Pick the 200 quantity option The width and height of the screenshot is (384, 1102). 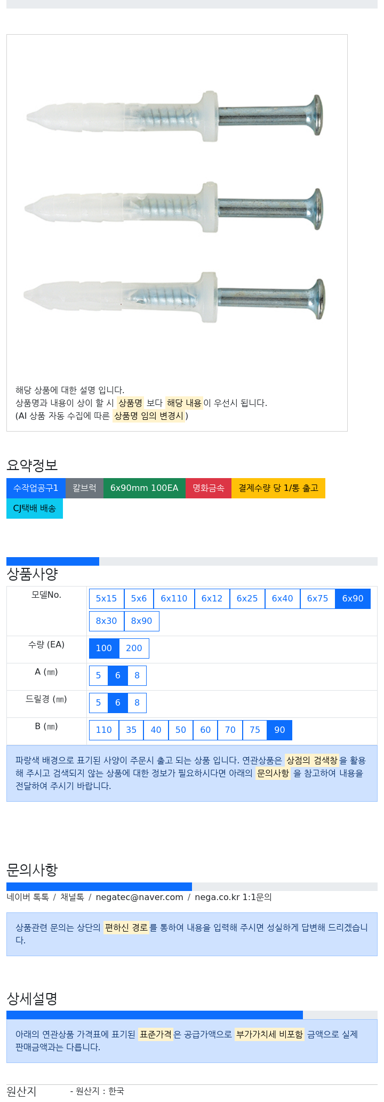[x=134, y=648]
